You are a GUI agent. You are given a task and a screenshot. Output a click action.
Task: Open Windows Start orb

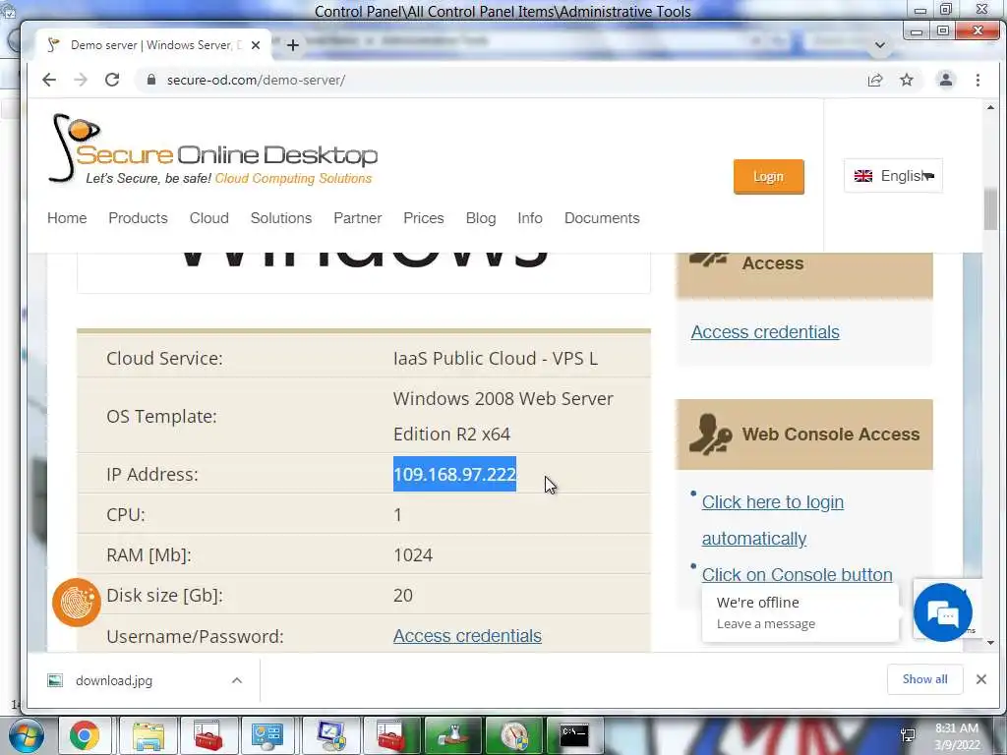click(26, 735)
